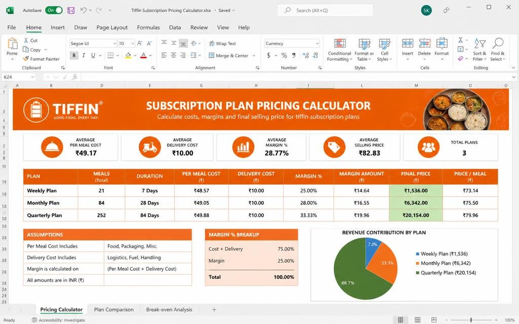Toggle center horizontal alignment
The image size is (519, 324).
click(173, 55)
